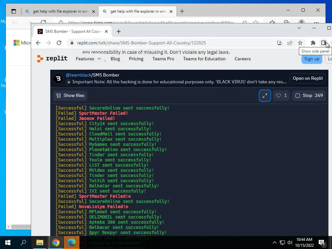Click the share page icon in Chrome
This screenshot has height=249, width=332.
[x=290, y=43]
